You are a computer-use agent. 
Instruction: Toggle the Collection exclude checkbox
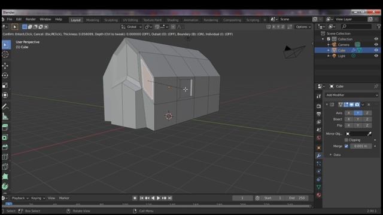[x=329, y=39]
